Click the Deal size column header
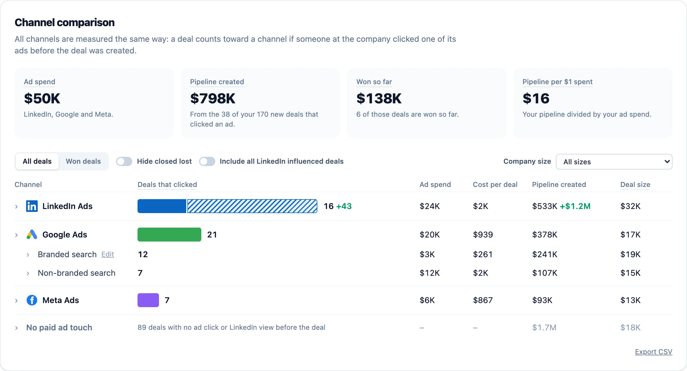The height and width of the screenshot is (371, 687). (x=635, y=185)
